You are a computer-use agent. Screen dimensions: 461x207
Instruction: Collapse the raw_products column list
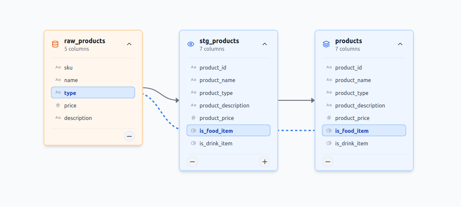coord(129,44)
